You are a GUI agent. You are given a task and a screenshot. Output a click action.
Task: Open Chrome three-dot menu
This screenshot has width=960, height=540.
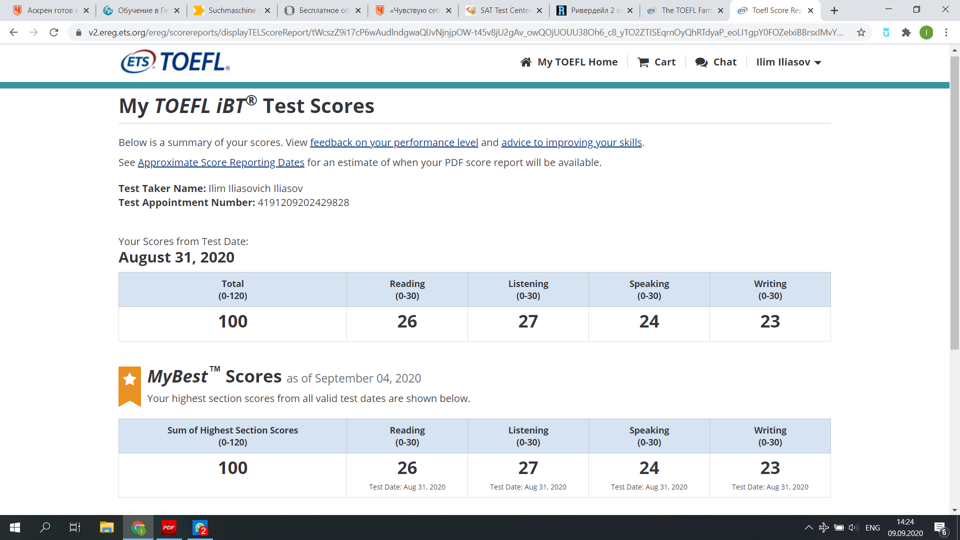(946, 32)
